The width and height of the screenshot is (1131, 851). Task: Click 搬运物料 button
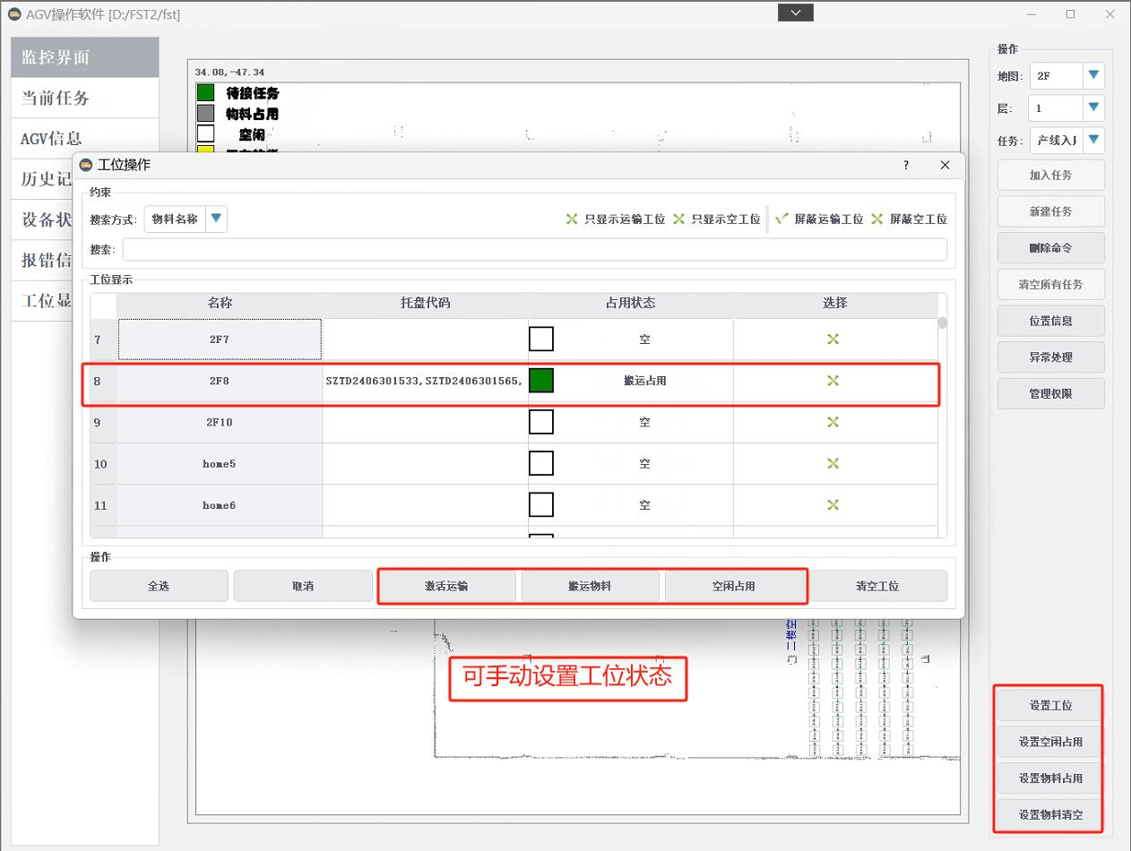click(590, 586)
